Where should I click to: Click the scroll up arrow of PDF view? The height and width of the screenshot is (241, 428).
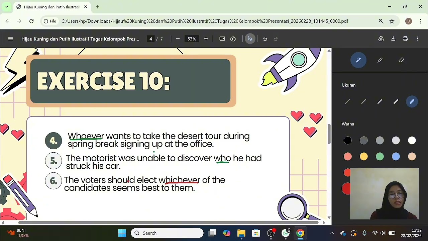tap(329, 51)
